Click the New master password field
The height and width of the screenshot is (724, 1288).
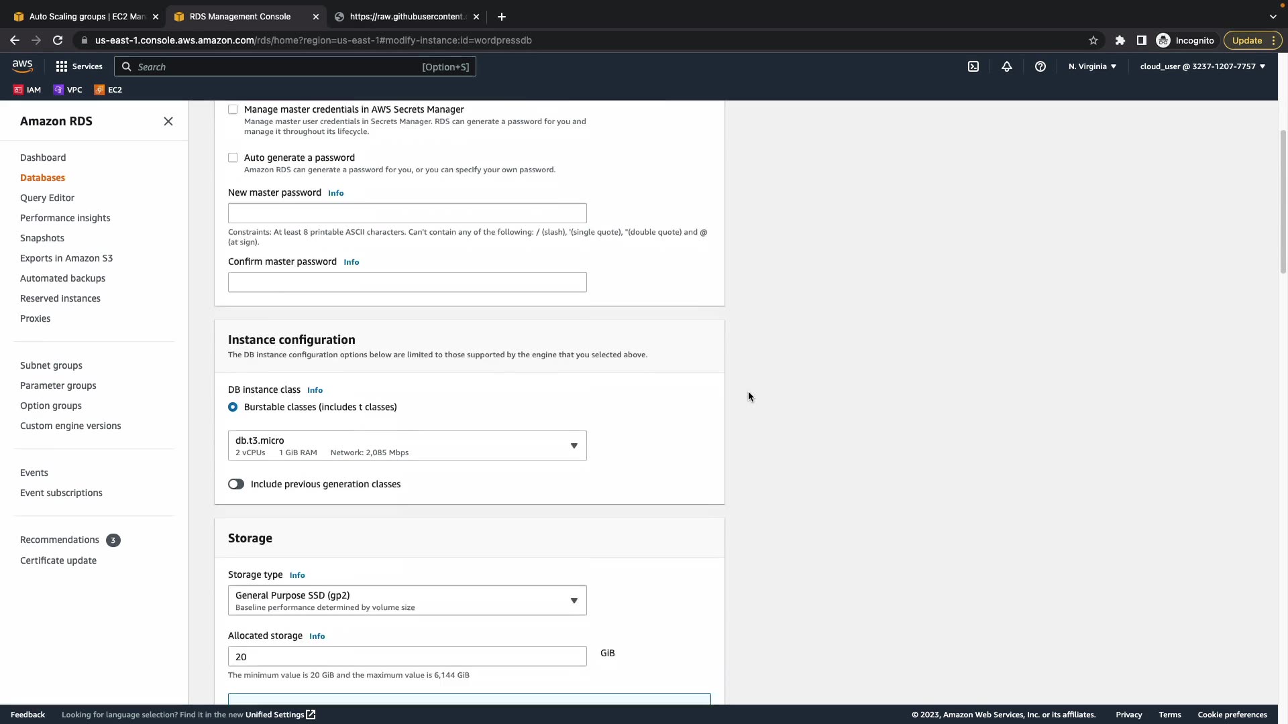[407, 213]
